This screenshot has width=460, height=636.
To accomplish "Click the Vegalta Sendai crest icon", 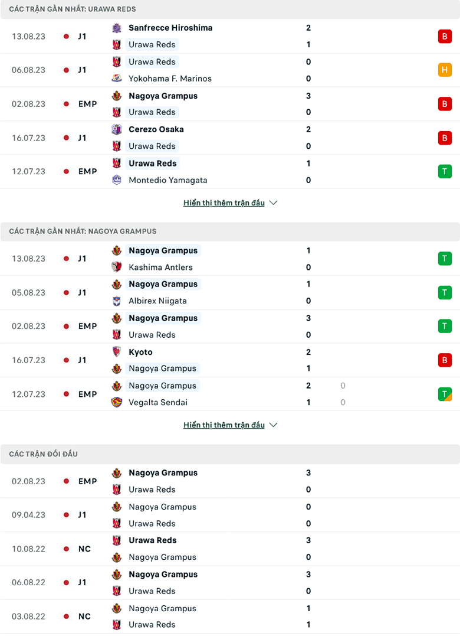I will pyautogui.click(x=117, y=402).
